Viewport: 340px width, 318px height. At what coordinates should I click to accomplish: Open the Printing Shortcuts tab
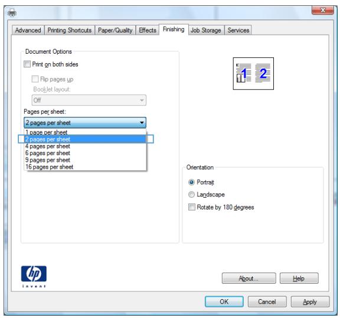pos(70,30)
